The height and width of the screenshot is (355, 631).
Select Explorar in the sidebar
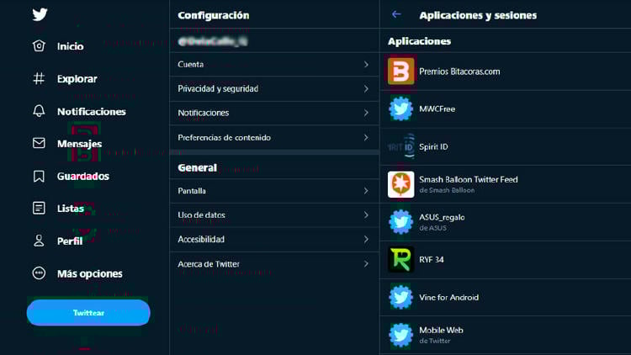click(x=77, y=79)
